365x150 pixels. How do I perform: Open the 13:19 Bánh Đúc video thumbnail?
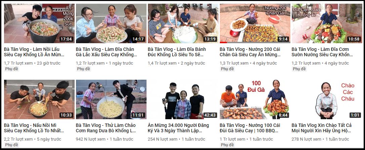[x=183, y=23]
